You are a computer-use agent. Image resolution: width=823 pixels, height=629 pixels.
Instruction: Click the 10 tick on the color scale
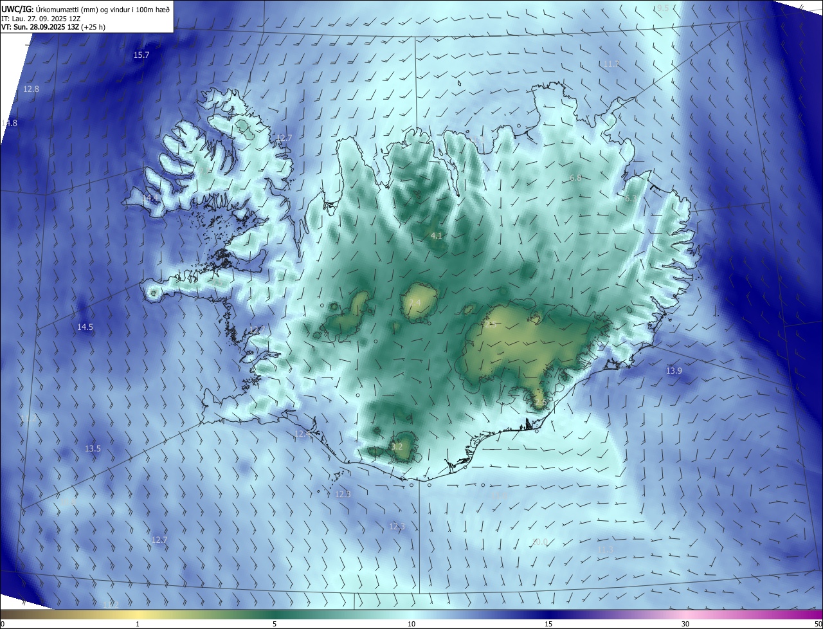coord(411,624)
